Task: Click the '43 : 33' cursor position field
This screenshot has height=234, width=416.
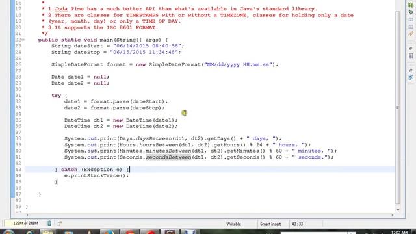Action: 297,224
